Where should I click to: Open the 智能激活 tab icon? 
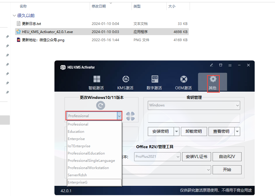tap(97, 79)
